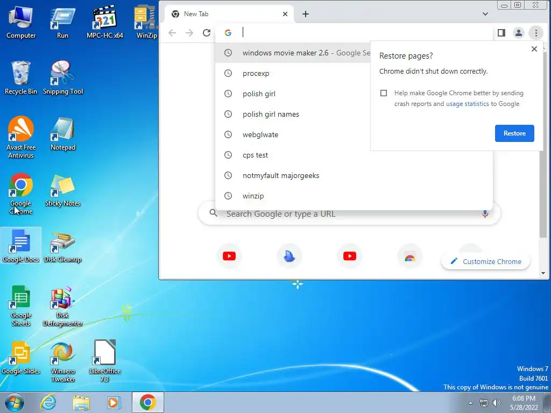
Task: Dismiss the Restore pages popup
Action: 534,49
